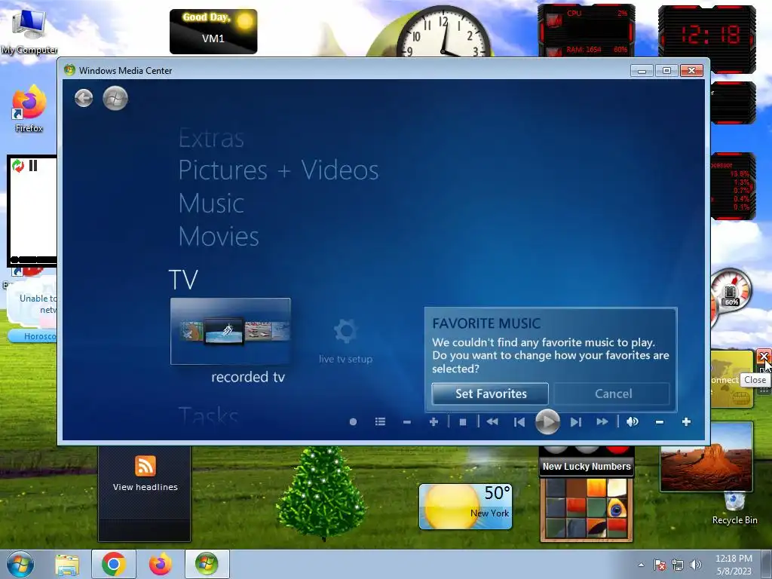Open My Computer desktop icon

(x=29, y=32)
